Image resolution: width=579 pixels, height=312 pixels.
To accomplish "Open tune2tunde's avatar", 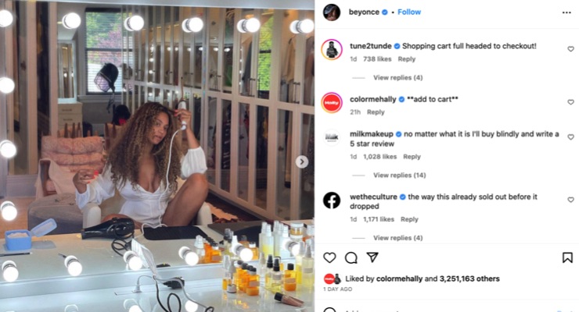I will 332,50.
